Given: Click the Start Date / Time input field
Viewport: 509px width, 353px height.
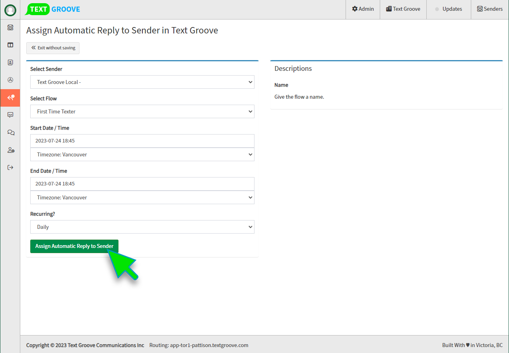Looking at the screenshot, I should [x=142, y=141].
